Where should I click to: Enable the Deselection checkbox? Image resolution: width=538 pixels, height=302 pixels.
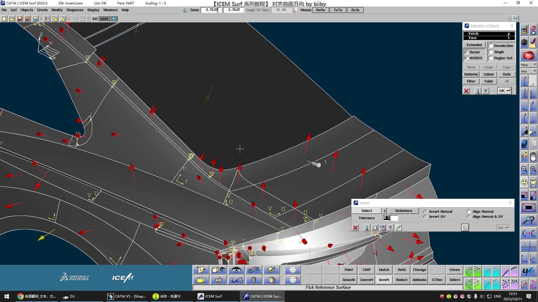coord(491,46)
